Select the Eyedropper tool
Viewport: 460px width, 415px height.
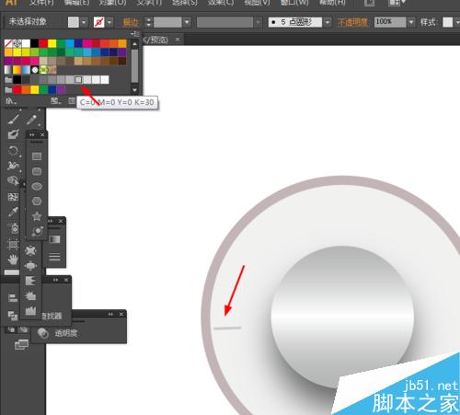point(13,212)
